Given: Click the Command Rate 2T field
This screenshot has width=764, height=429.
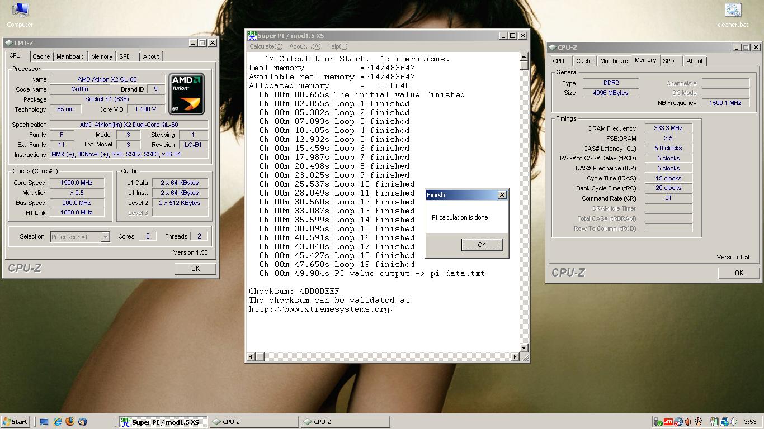Looking at the screenshot, I should coord(668,198).
